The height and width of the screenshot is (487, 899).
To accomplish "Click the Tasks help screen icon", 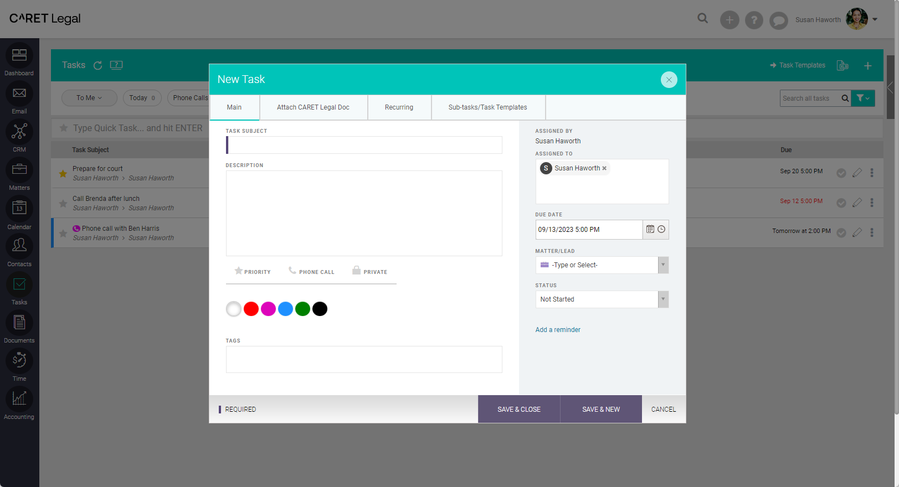I will pyautogui.click(x=116, y=65).
